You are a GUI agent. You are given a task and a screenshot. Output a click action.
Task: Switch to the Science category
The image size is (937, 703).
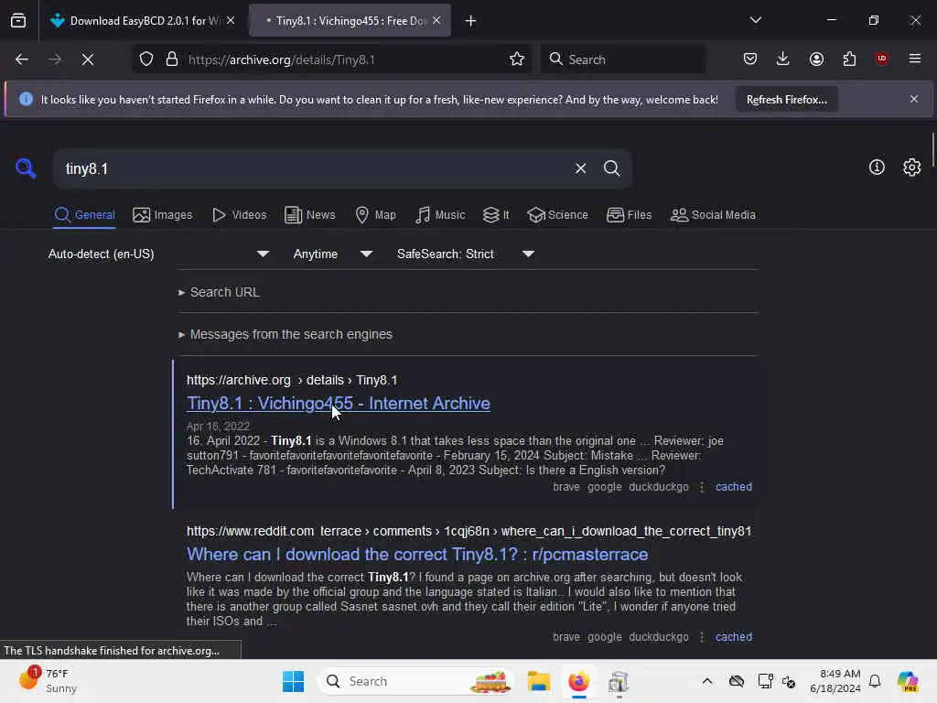(x=557, y=214)
